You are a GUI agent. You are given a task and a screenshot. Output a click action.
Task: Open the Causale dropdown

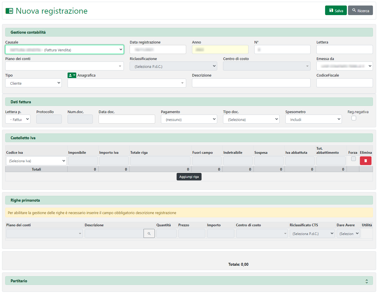64,50
